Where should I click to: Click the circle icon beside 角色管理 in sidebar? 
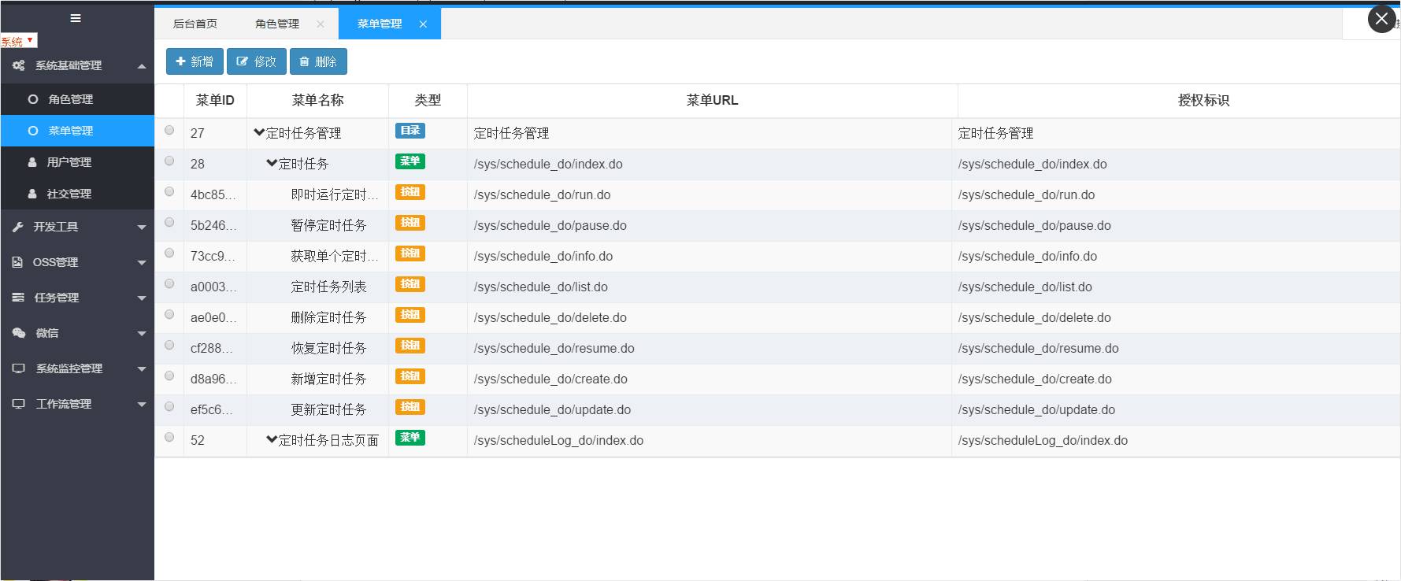point(33,99)
